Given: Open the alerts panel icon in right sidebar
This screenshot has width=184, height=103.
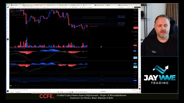Looking at the screenshot, I should point(139,12).
